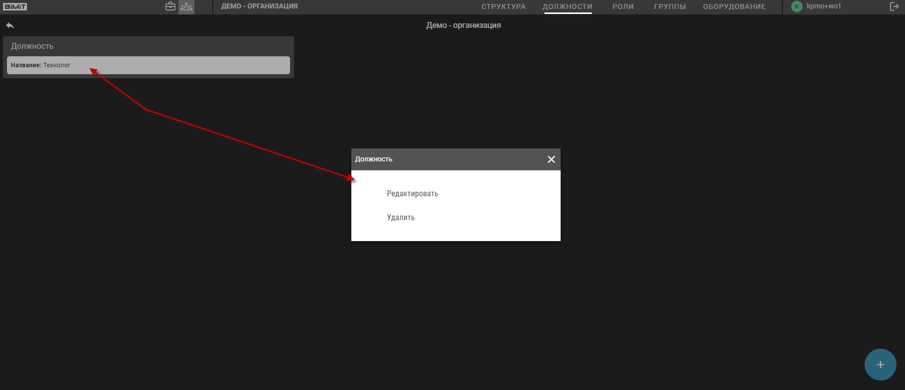Select Удалить in the dialog

click(x=401, y=218)
